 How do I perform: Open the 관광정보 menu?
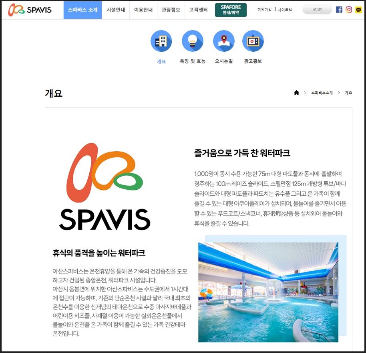[x=171, y=10]
